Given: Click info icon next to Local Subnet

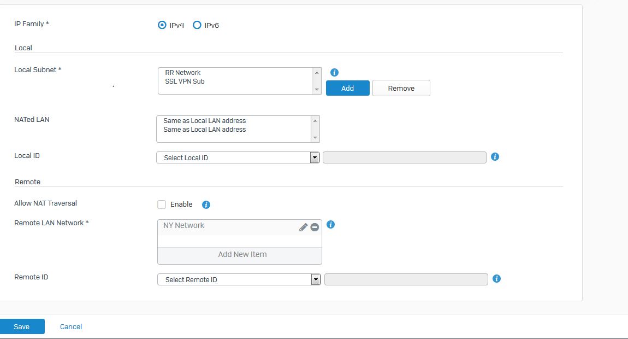Looking at the screenshot, I should click(335, 72).
